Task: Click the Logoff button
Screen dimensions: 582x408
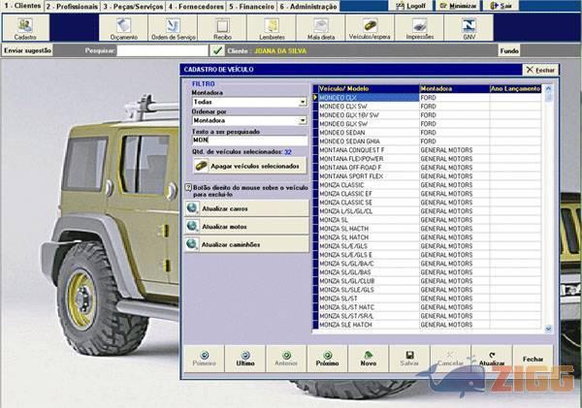Action: [x=411, y=6]
